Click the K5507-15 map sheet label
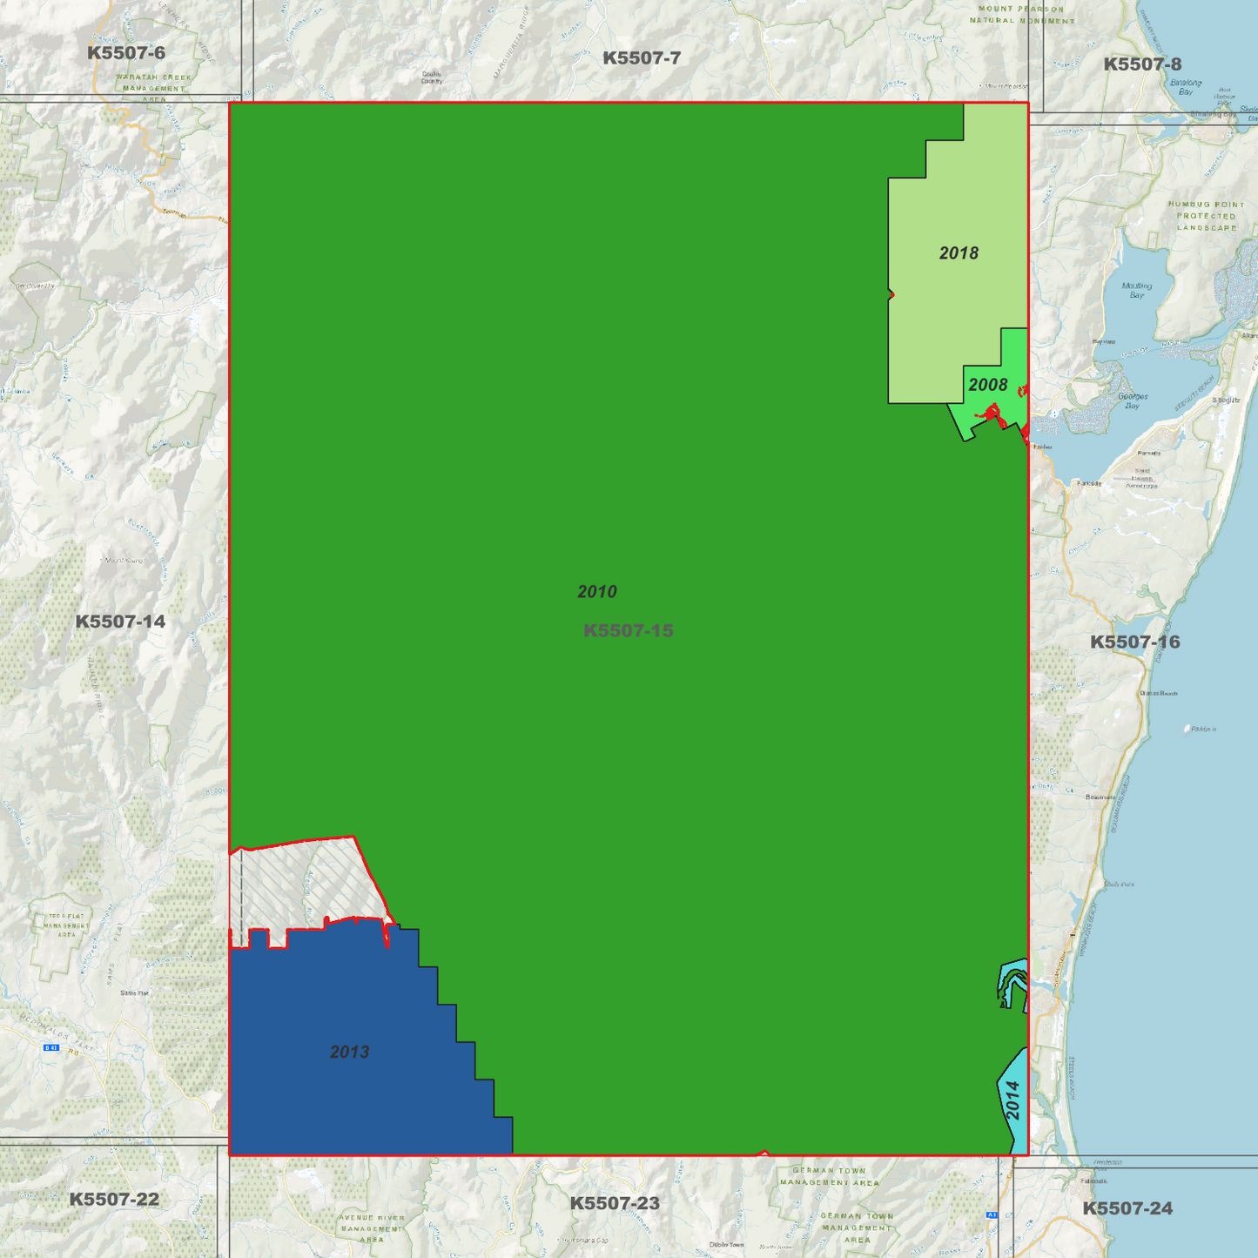 [629, 630]
